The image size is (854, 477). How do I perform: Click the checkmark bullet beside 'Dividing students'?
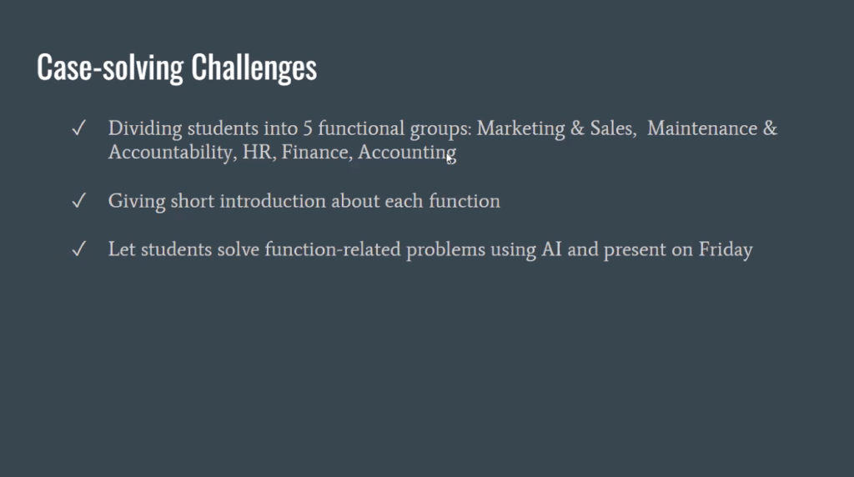click(79, 129)
